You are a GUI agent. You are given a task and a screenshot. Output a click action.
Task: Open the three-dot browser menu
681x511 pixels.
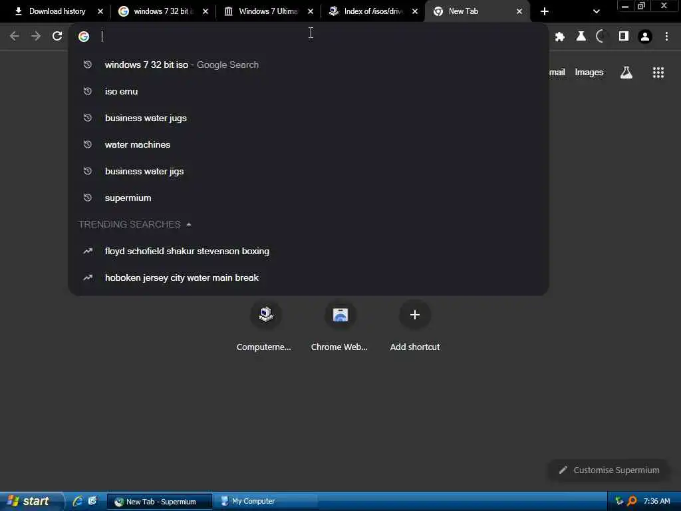point(666,37)
